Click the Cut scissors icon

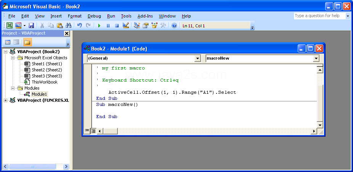42,25
